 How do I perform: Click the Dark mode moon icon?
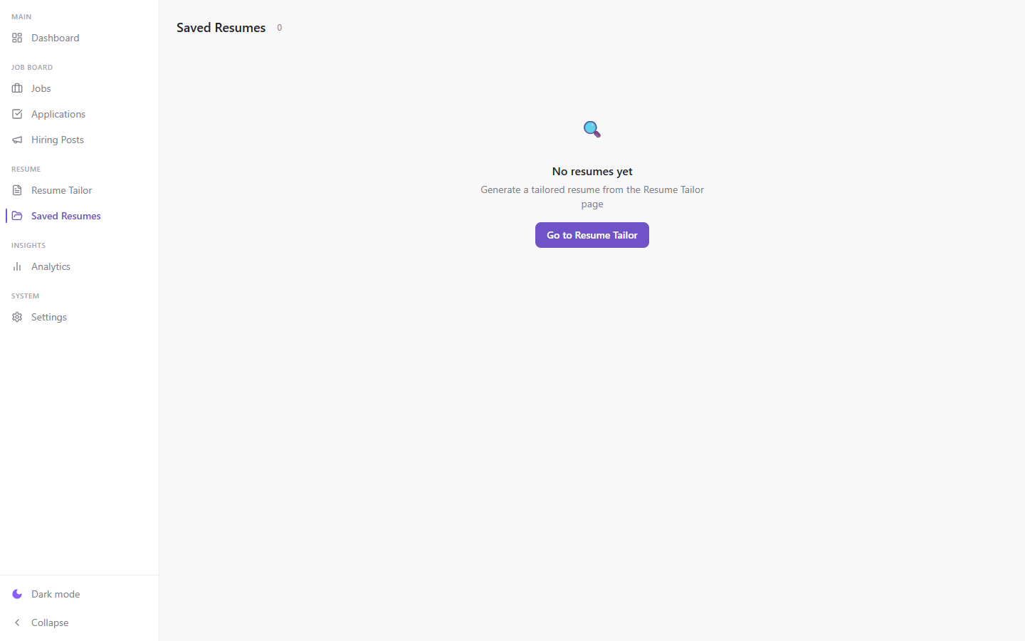click(17, 594)
